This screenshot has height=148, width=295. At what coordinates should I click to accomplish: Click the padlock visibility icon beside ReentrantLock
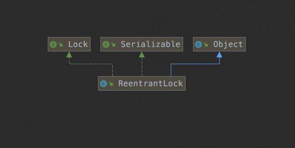111,84
